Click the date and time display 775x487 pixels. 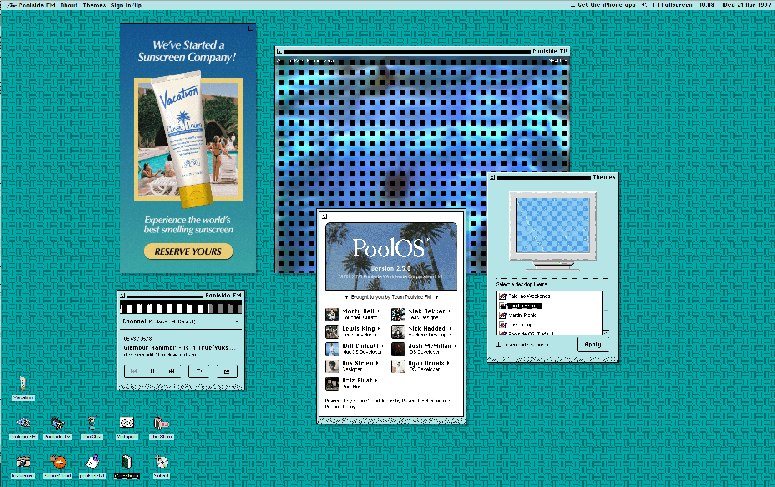point(735,5)
